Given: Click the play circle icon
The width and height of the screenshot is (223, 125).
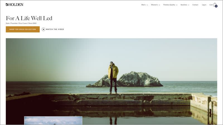Looking at the screenshot, I should [43, 29].
